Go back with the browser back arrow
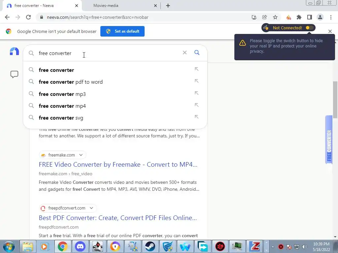 (7, 17)
